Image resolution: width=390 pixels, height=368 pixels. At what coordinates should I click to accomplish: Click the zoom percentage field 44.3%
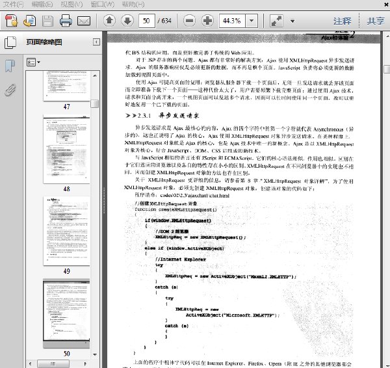[232, 21]
